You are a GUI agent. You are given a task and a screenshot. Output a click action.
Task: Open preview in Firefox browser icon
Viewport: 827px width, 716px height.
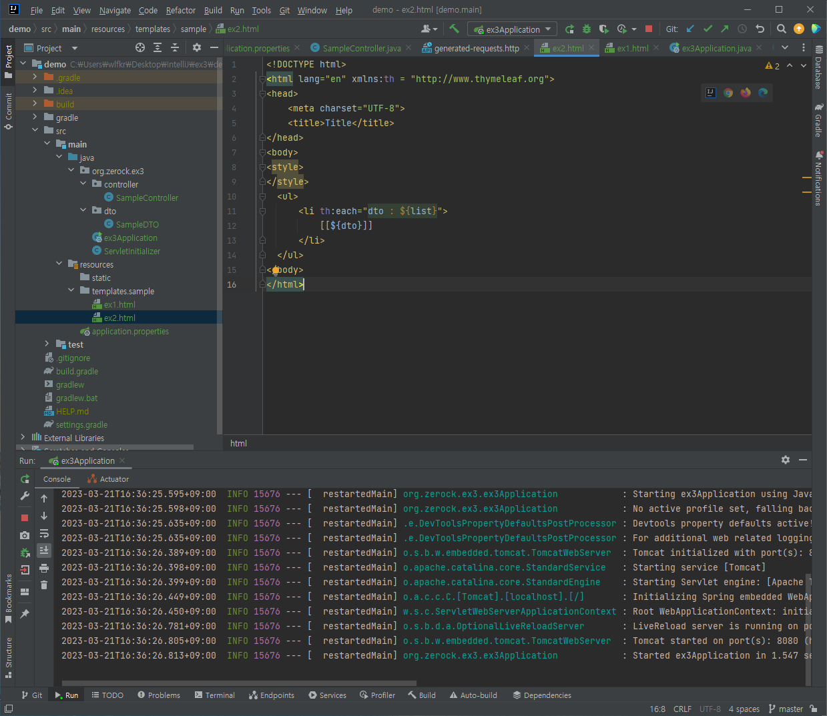(746, 93)
